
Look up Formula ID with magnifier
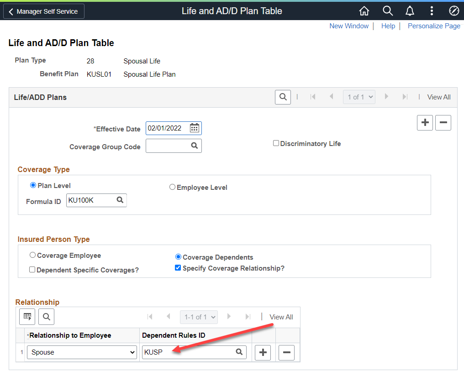[x=120, y=200]
